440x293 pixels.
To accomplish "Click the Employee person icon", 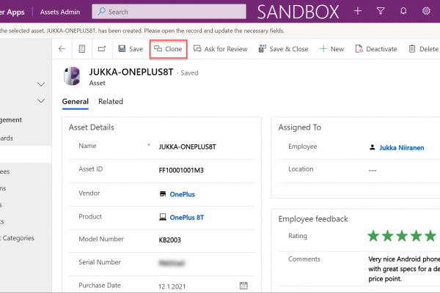I will click(372, 147).
